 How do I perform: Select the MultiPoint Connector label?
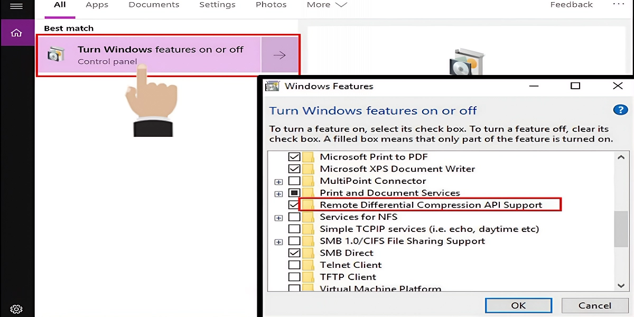click(373, 181)
